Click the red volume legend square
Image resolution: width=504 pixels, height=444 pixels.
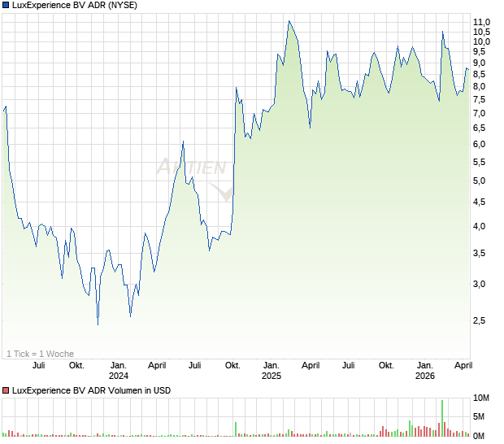[x=6, y=390]
